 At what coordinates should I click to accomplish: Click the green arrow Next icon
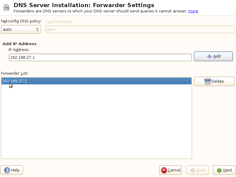click(219, 170)
